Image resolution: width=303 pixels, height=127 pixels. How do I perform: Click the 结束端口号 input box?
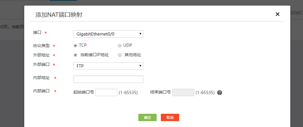coord(183,92)
